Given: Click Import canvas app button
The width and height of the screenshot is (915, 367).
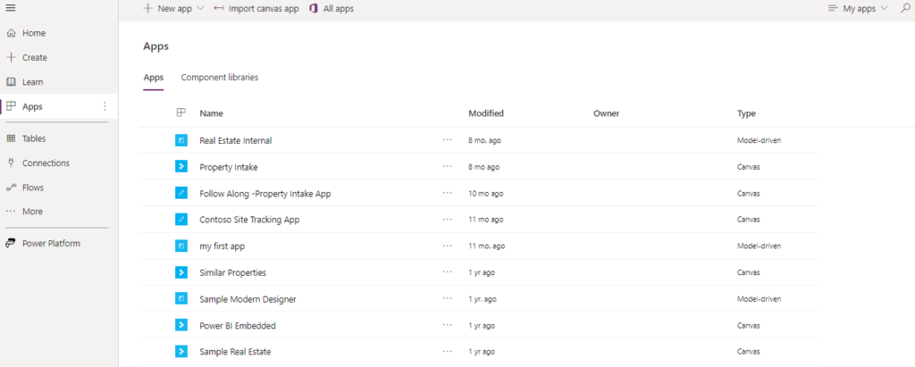Looking at the screenshot, I should (256, 9).
